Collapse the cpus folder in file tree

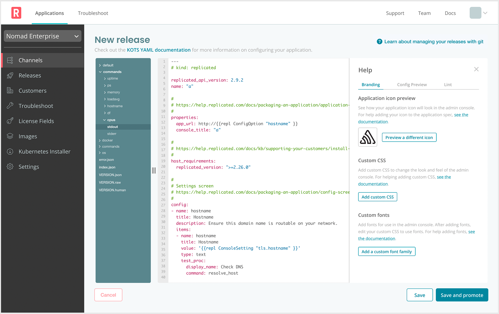(104, 120)
